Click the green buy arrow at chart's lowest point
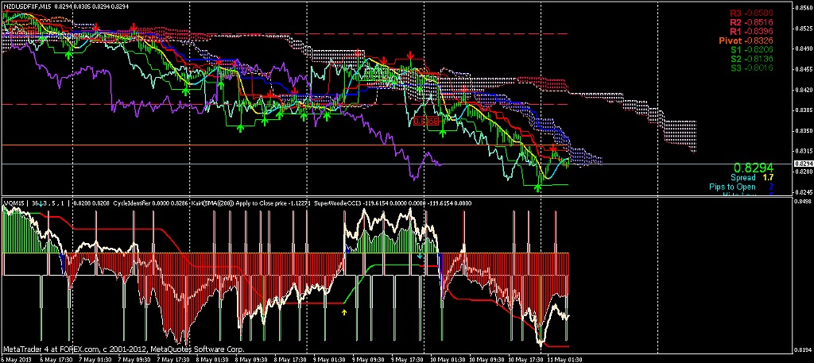814x363 pixels. (538, 187)
